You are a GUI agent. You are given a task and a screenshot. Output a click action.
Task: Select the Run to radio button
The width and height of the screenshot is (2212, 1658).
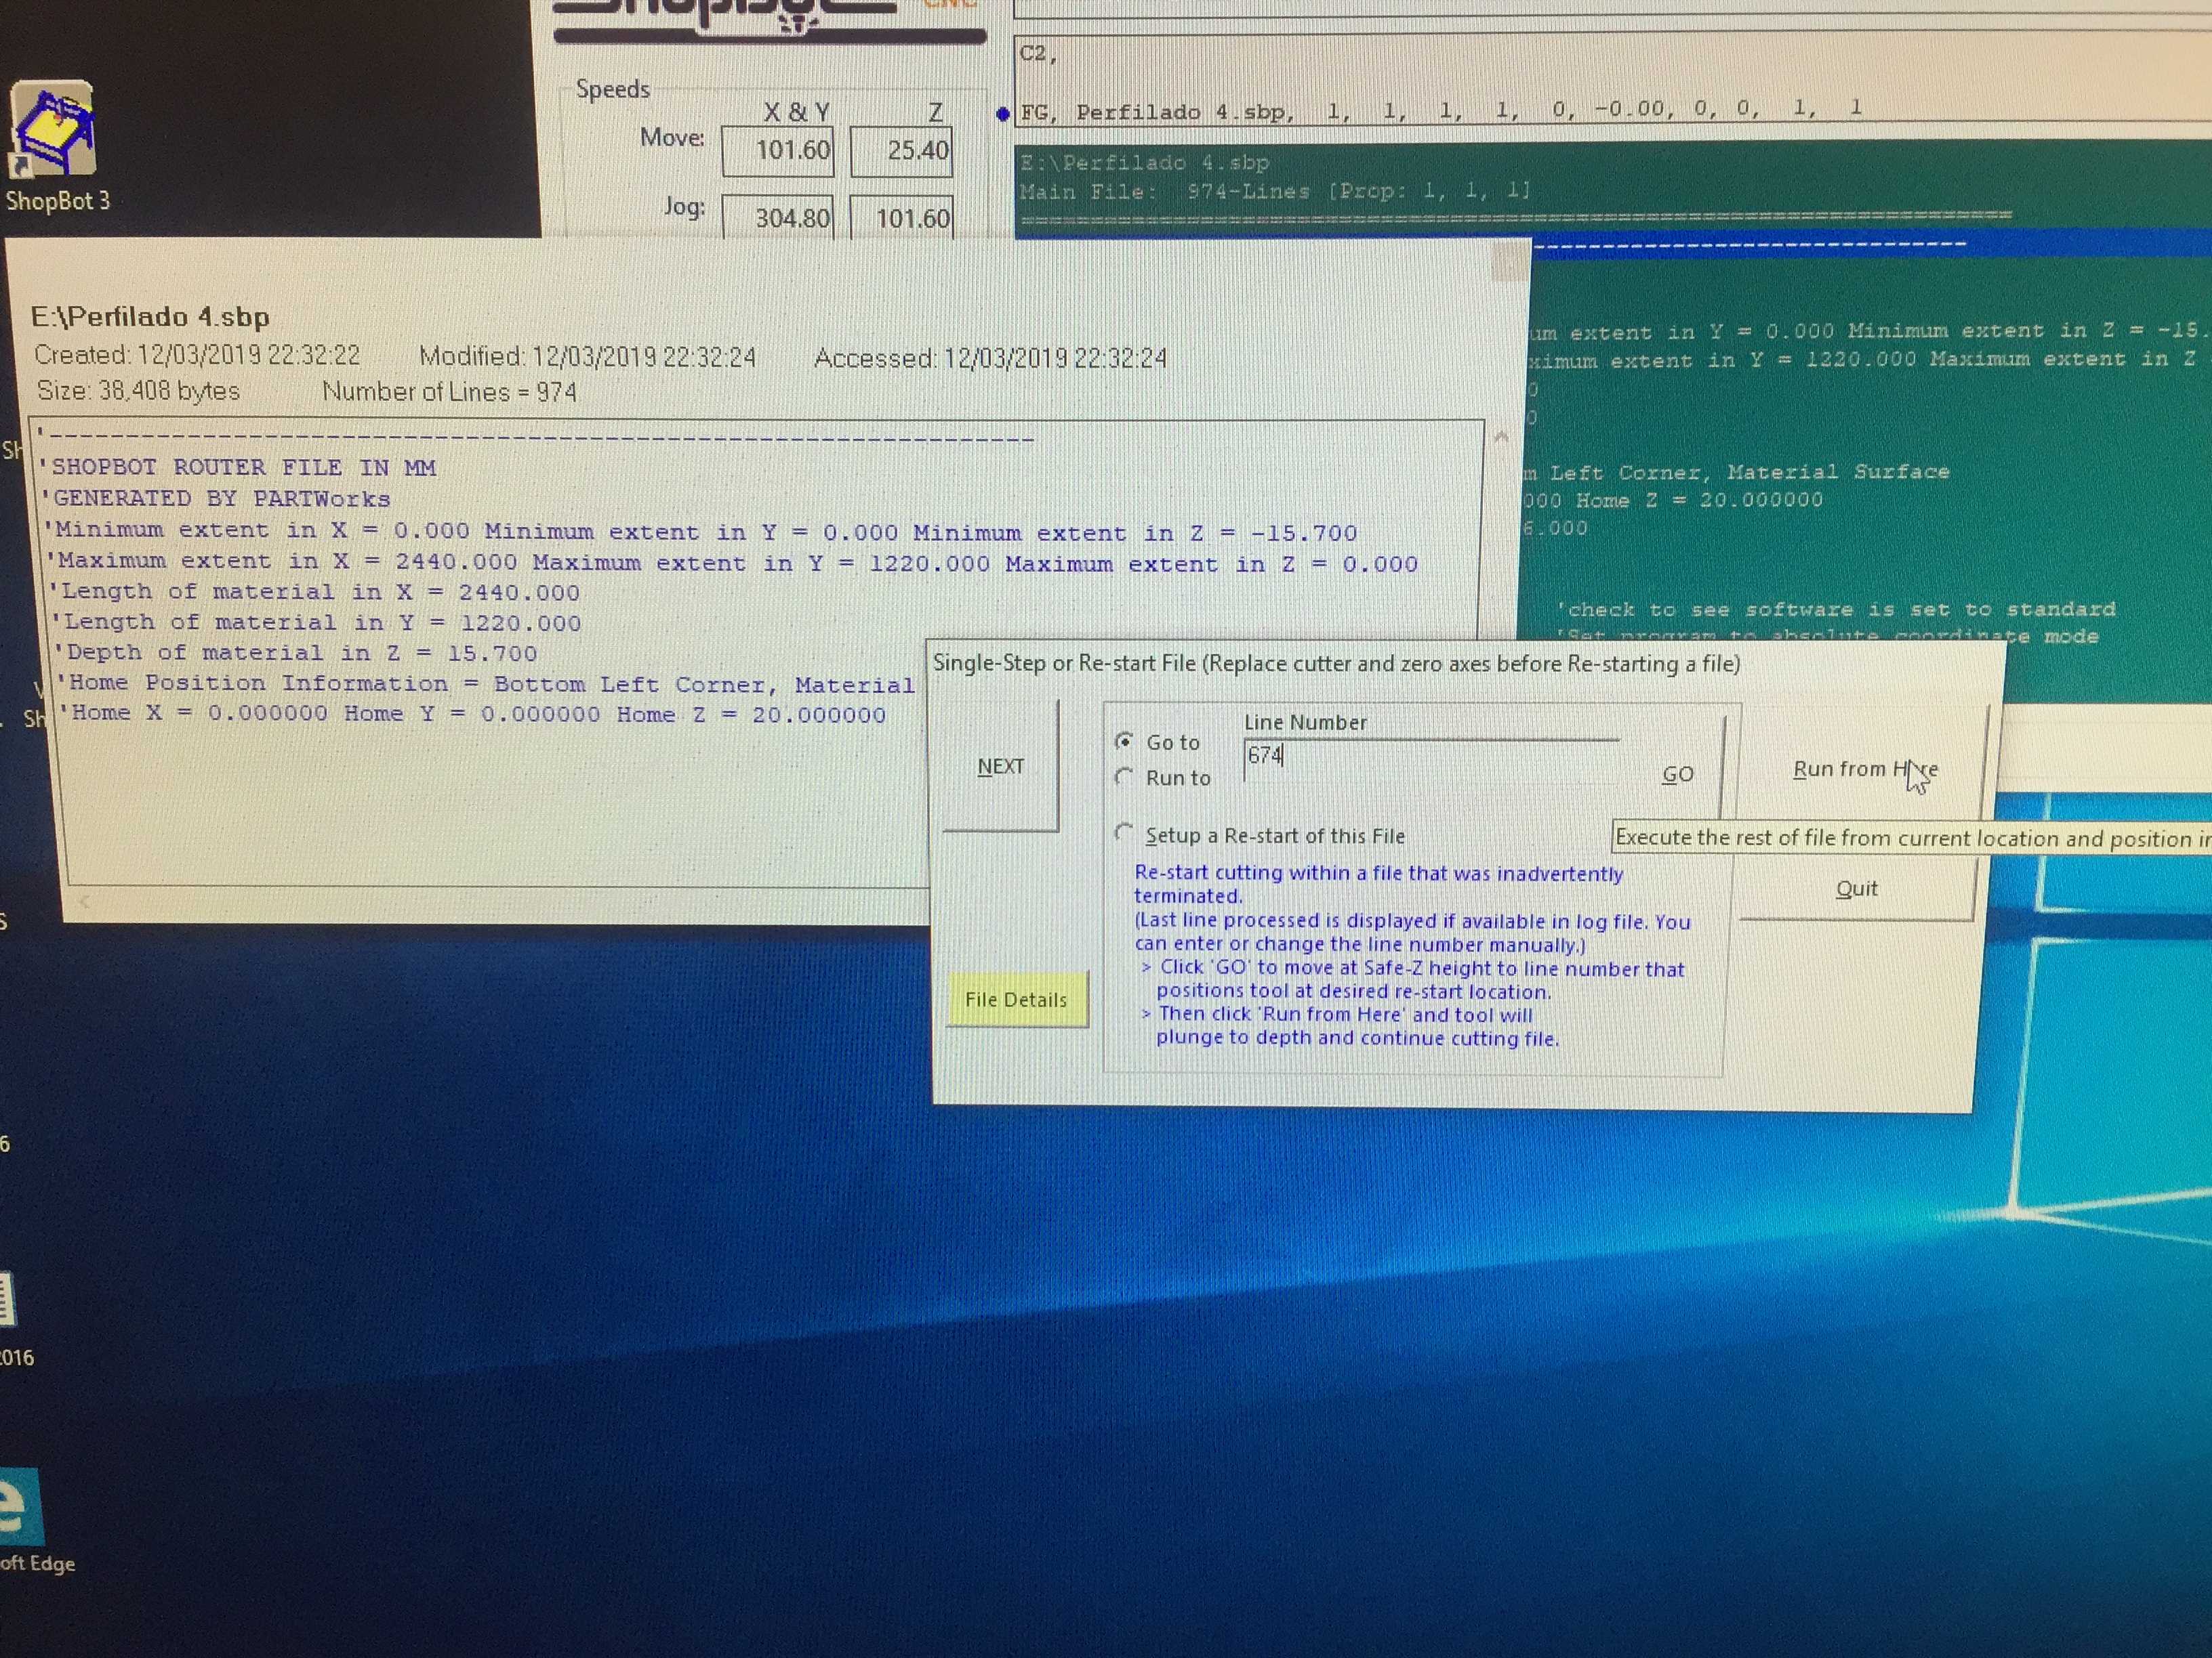(1125, 777)
